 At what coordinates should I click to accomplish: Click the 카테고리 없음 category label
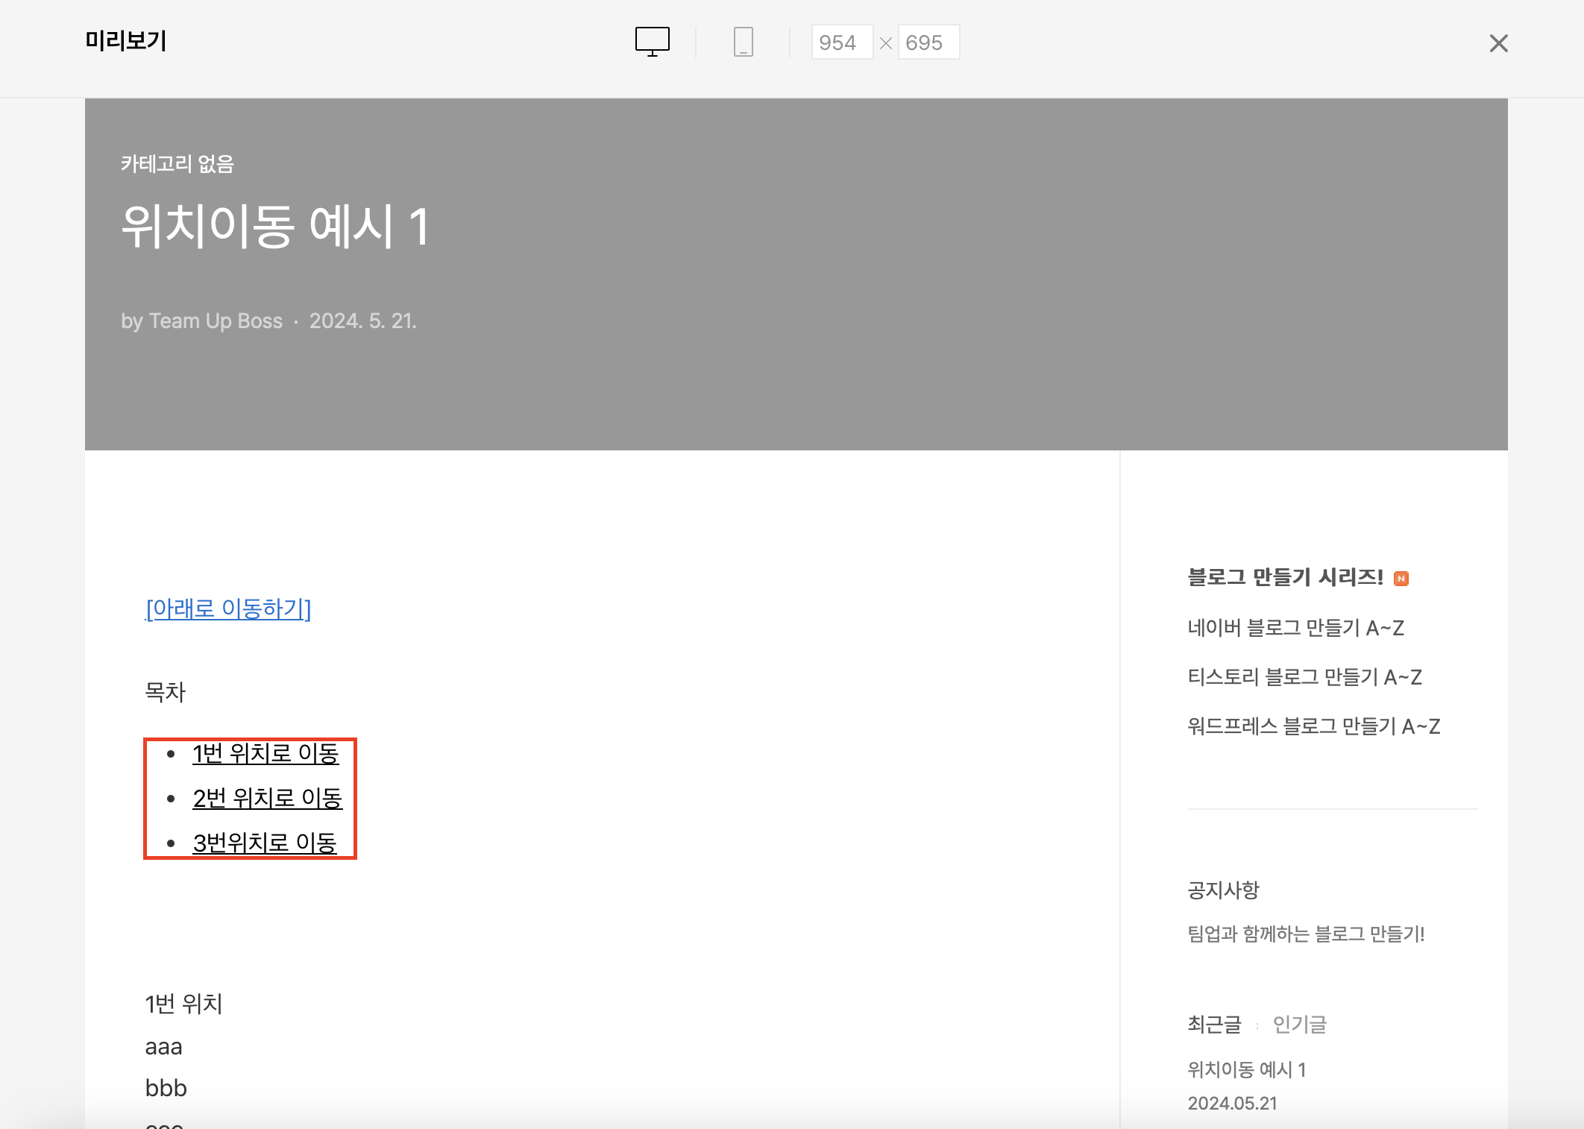177,164
